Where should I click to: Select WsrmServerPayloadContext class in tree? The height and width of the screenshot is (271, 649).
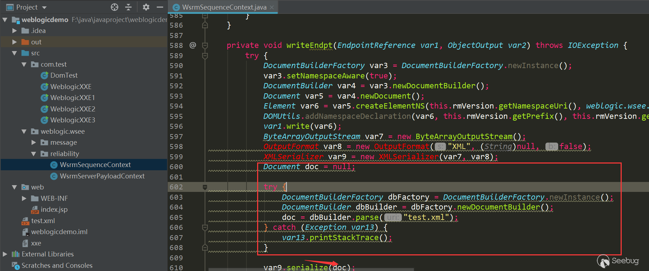pos(102,176)
